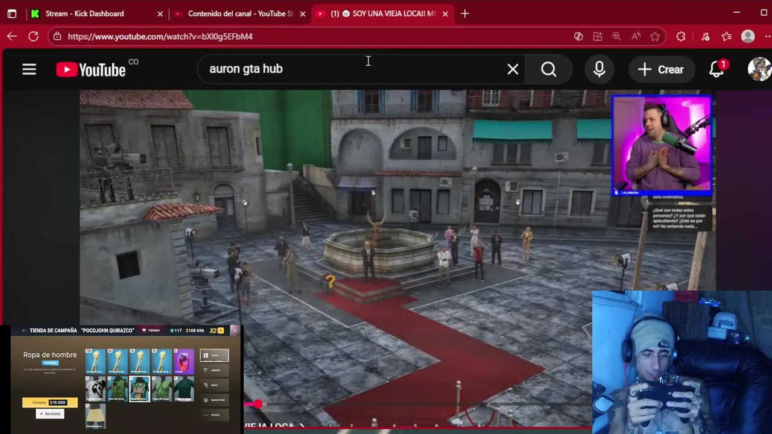The image size is (772, 434).
Task: Click the yellow plus next to X2
Action: click(221, 330)
